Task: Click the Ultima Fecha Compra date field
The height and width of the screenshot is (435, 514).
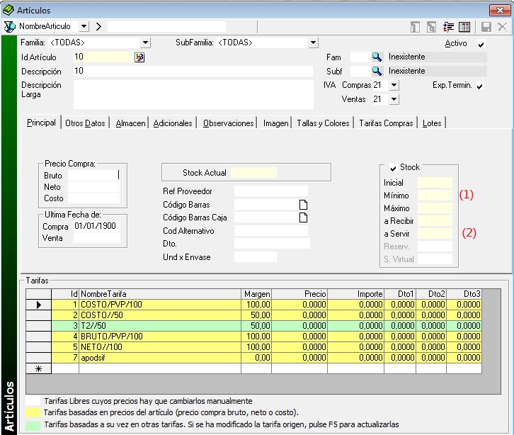Action: (x=97, y=227)
